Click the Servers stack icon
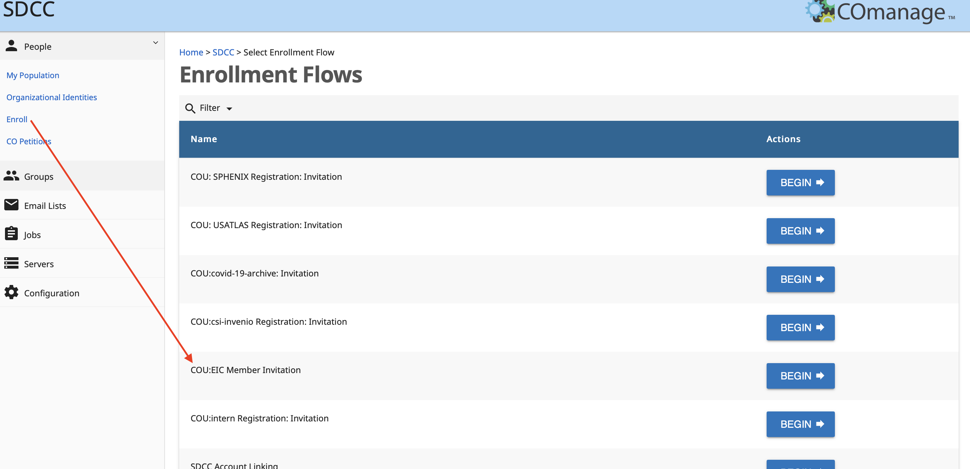Viewport: 970px width, 469px height. [x=11, y=263]
